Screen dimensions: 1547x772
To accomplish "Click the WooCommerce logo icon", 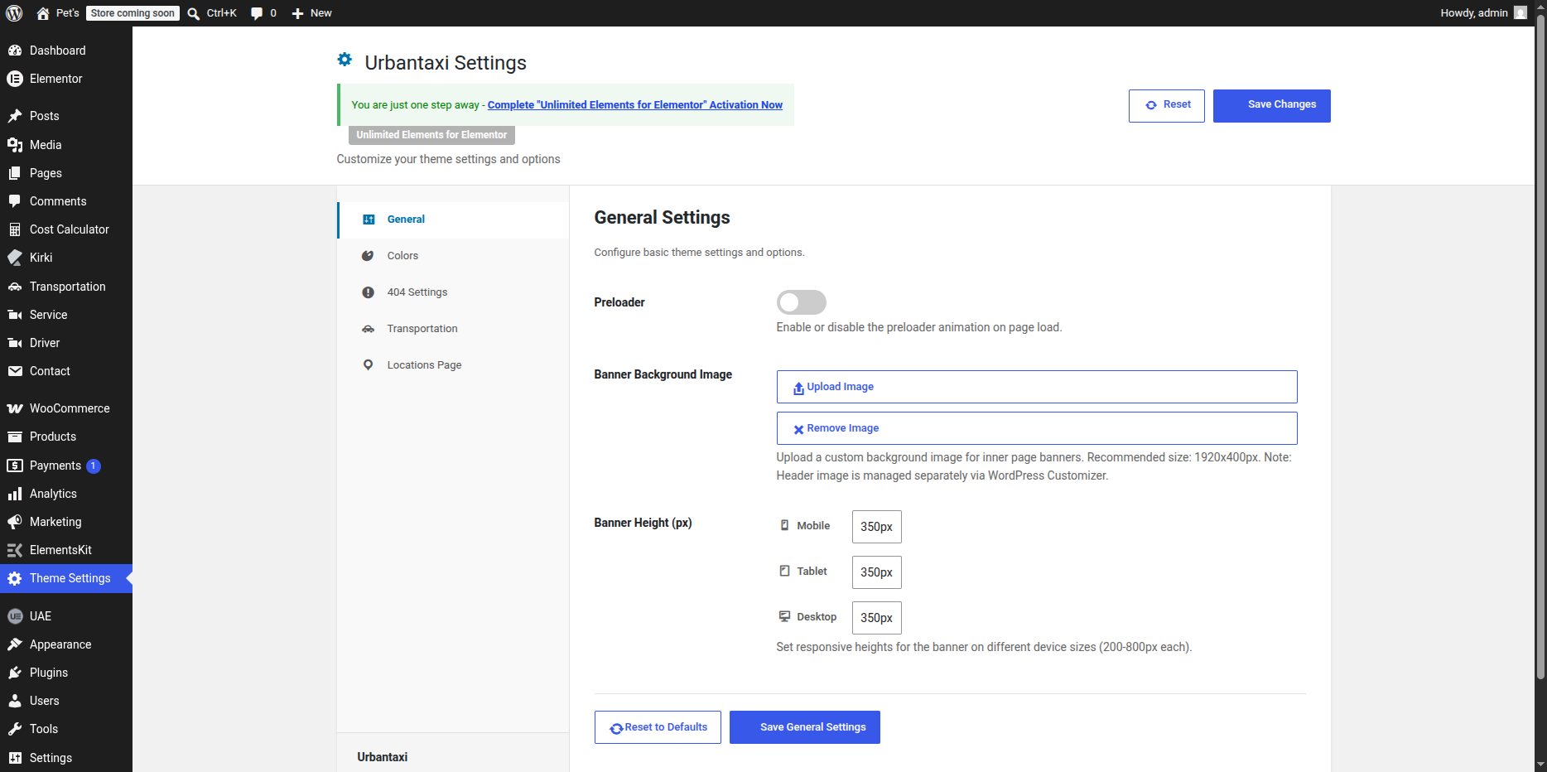I will [x=15, y=408].
